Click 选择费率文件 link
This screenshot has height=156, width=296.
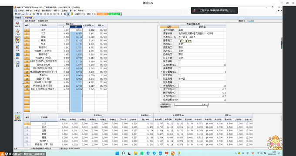pos(30,21)
